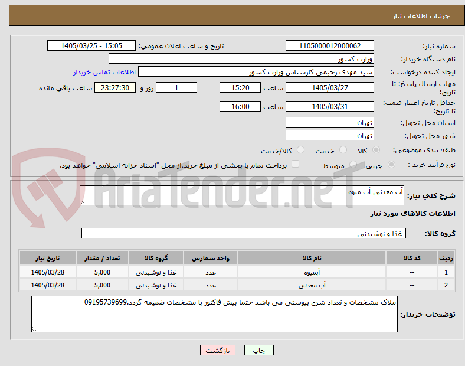Image resolution: width=465 pixels, height=366 pixels.
Task: Click the price validity date 1405/03/31
Action: pos(329,106)
